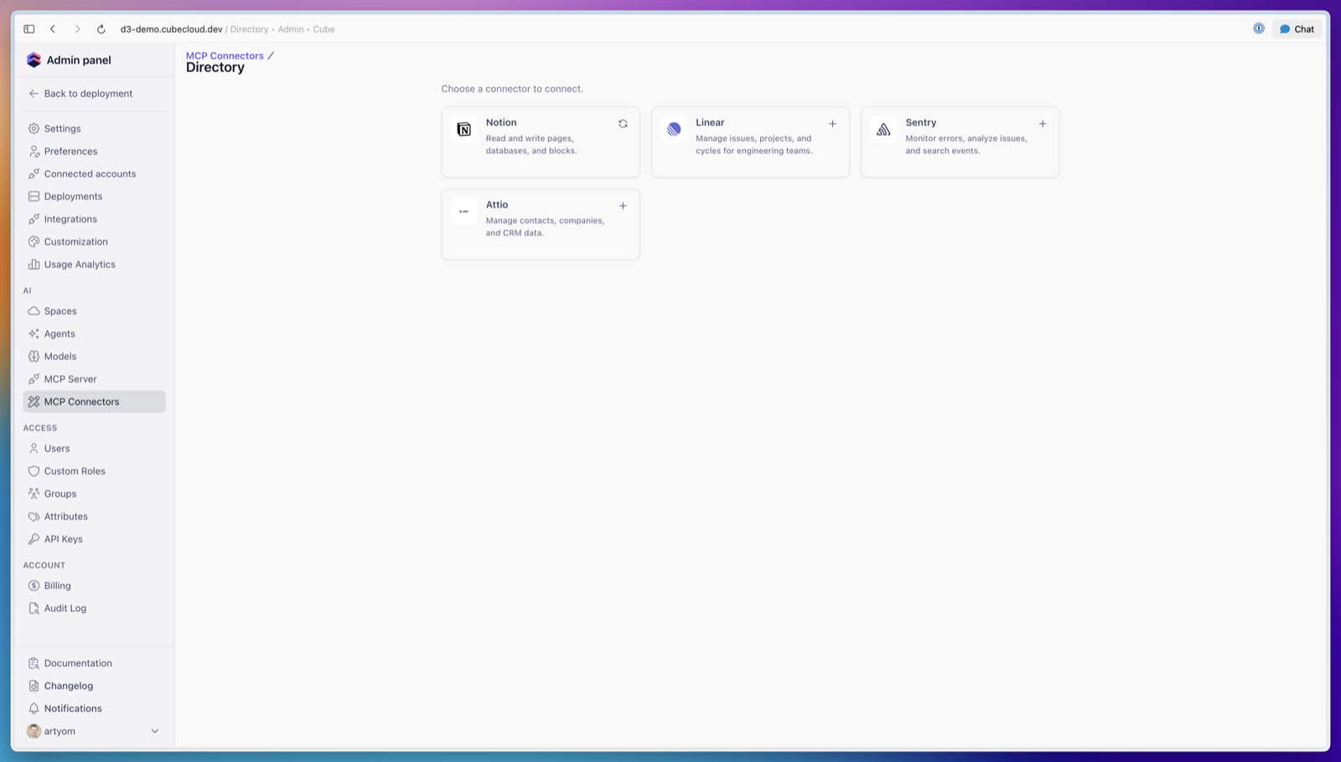1341x762 pixels.
Task: Click the Attributes tag icon
Action: click(x=34, y=517)
